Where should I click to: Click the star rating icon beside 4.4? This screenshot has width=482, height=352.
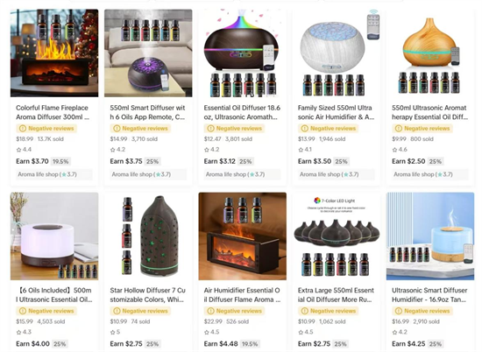pos(18,150)
